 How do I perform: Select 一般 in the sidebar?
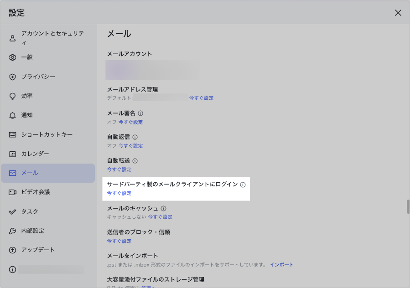27,57
